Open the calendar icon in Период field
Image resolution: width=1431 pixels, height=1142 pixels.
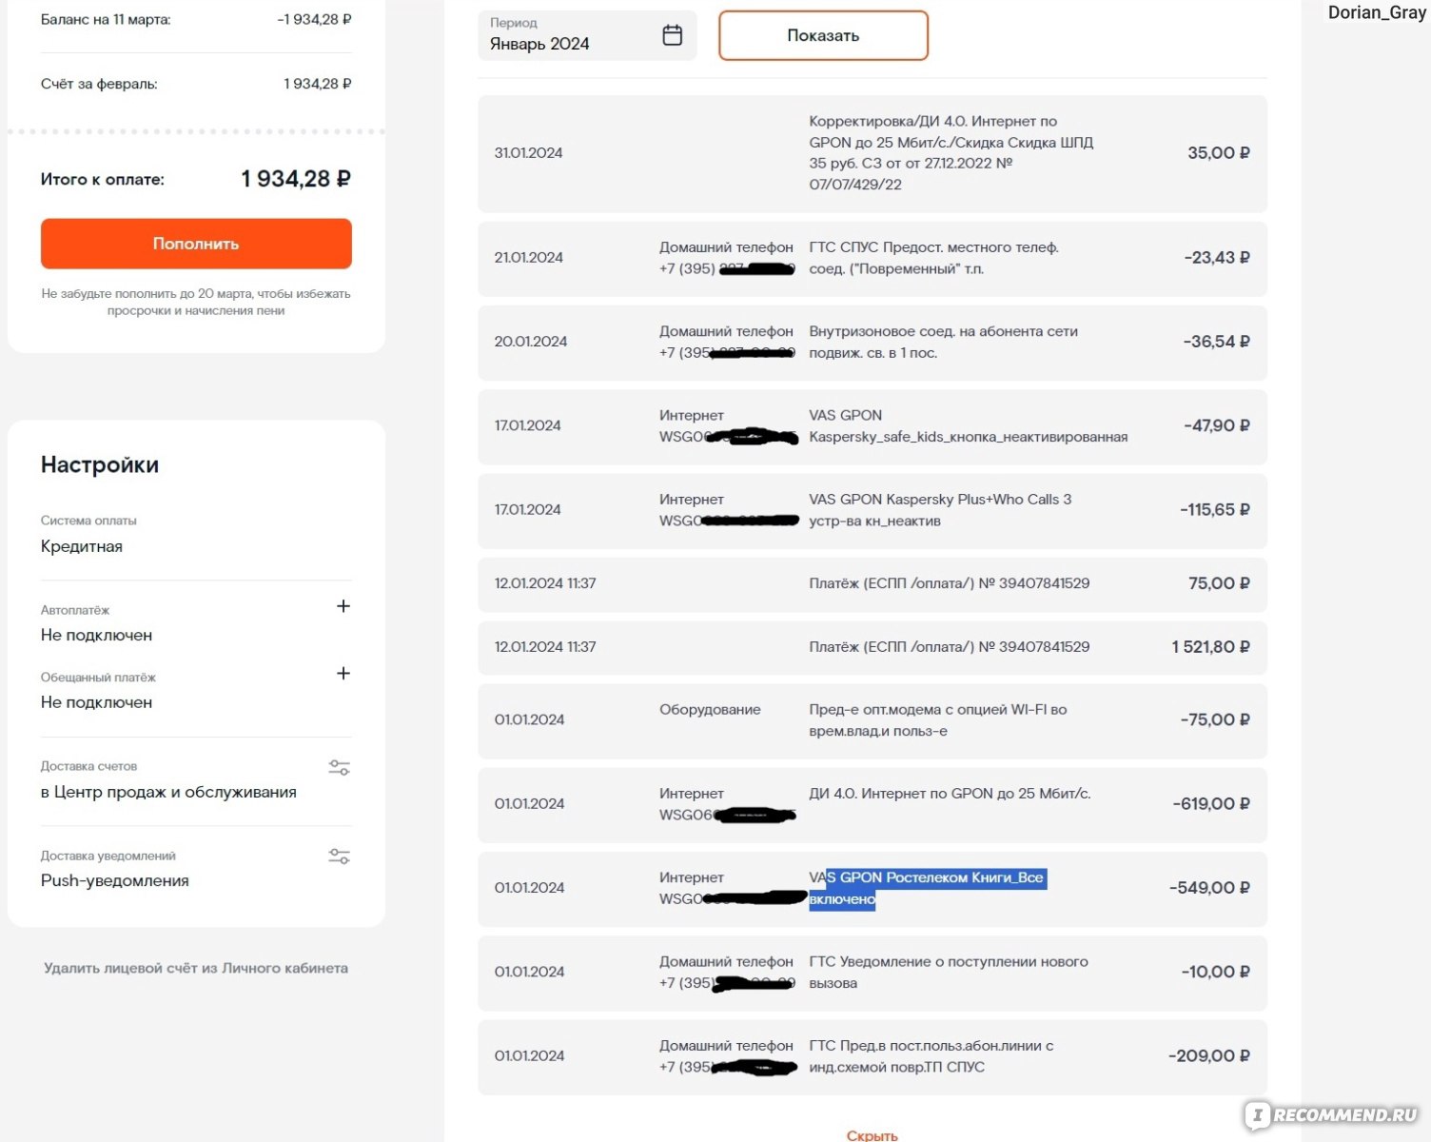(672, 35)
